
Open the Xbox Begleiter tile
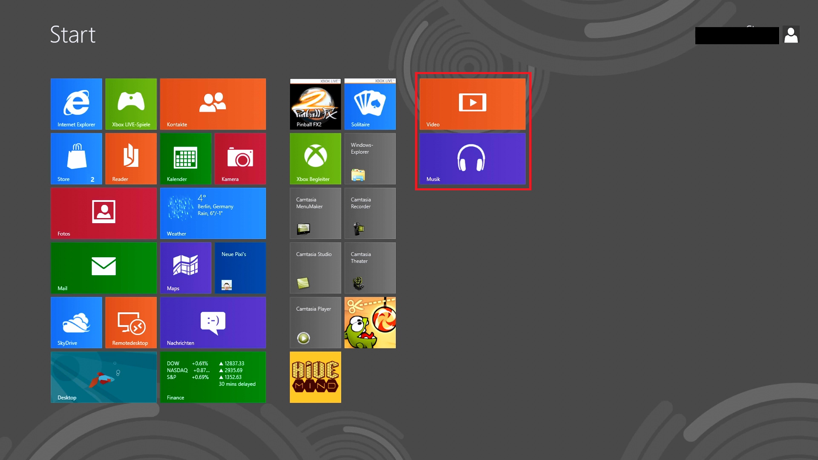tap(315, 158)
